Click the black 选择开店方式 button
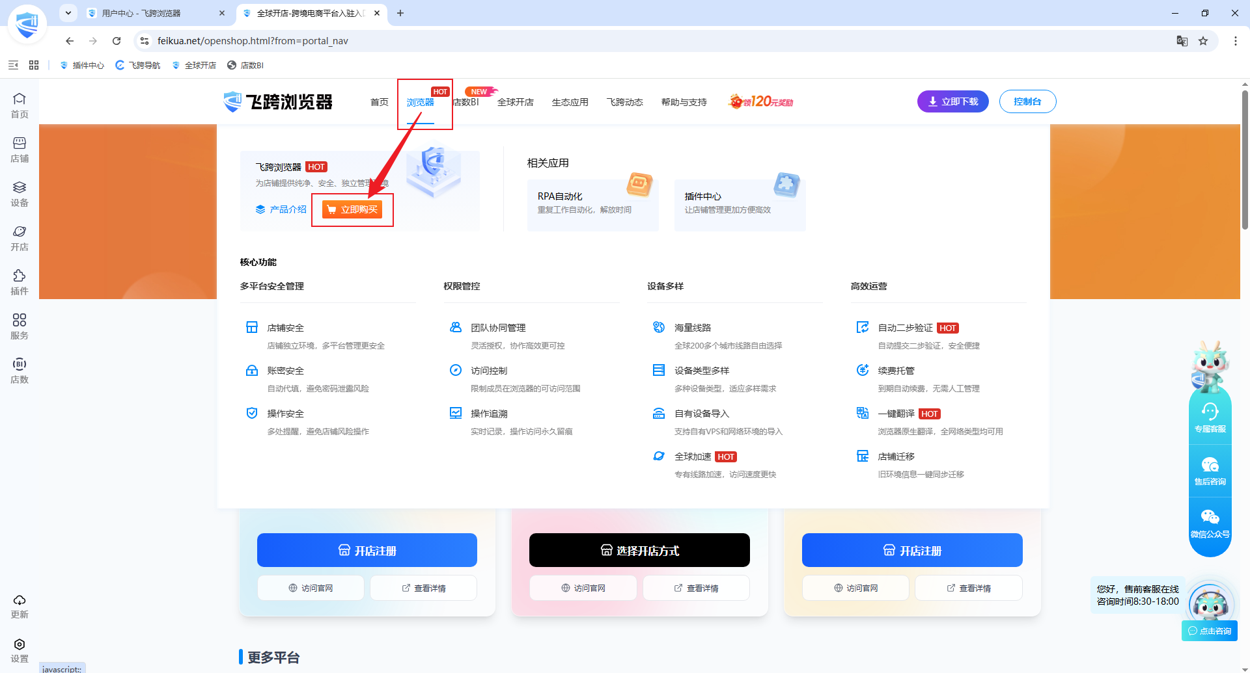1250x673 pixels. (639, 550)
